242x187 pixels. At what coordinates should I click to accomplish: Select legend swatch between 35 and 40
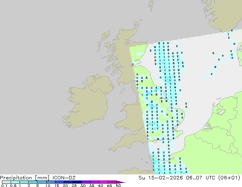click(x=94, y=182)
